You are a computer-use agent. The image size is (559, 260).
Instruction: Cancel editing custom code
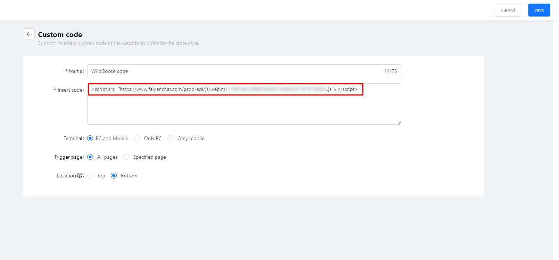508,10
